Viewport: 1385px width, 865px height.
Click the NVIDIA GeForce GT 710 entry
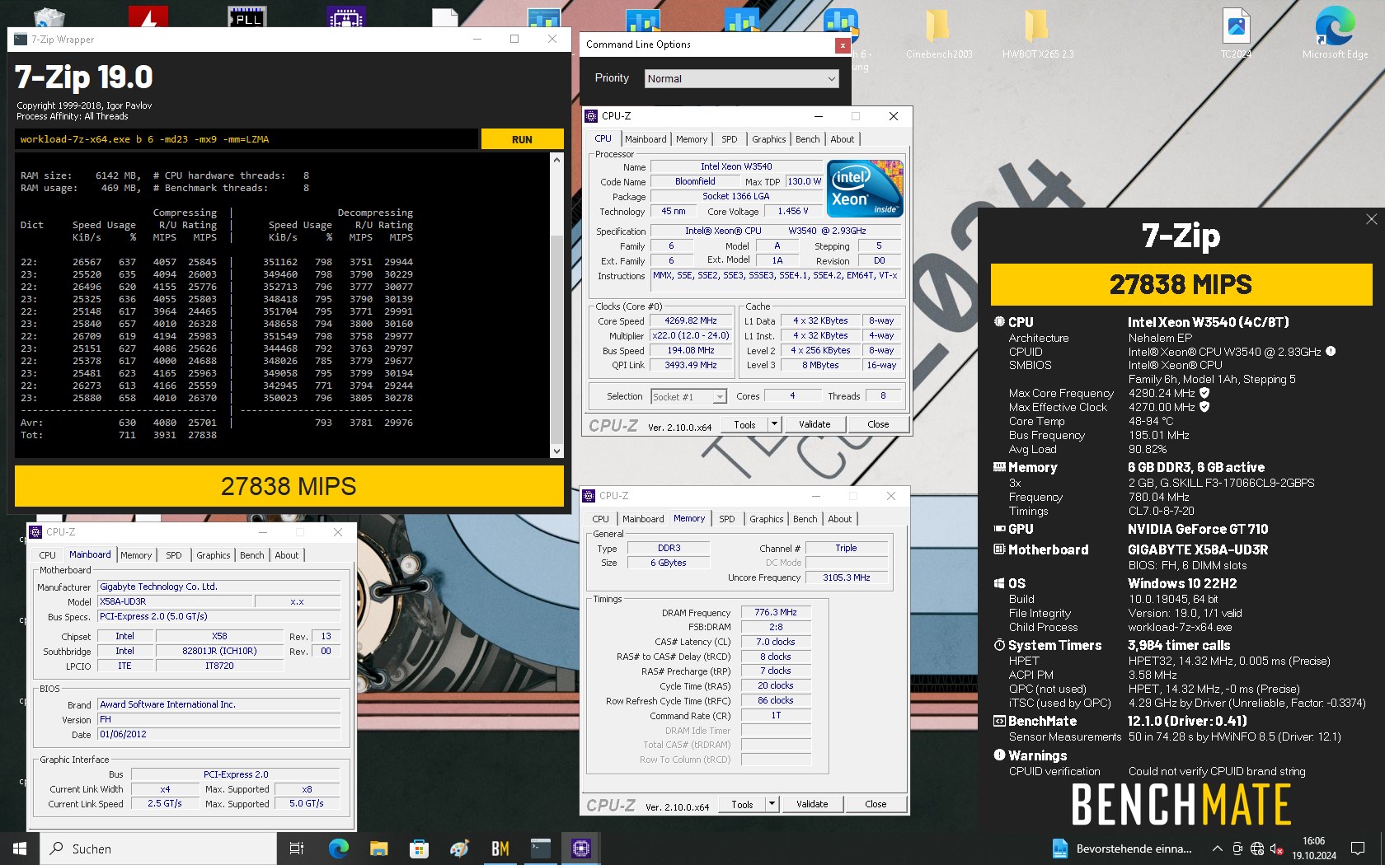click(1198, 529)
